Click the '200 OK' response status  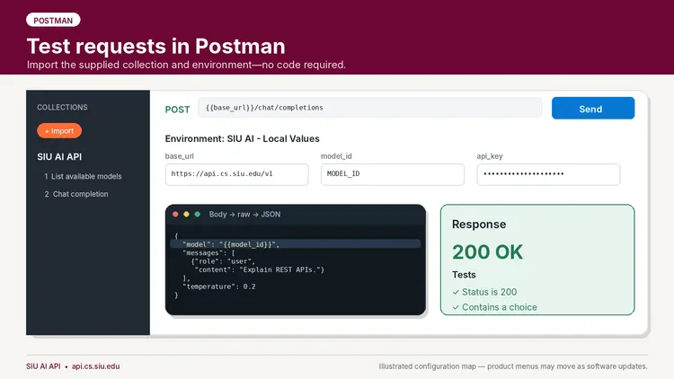click(487, 252)
